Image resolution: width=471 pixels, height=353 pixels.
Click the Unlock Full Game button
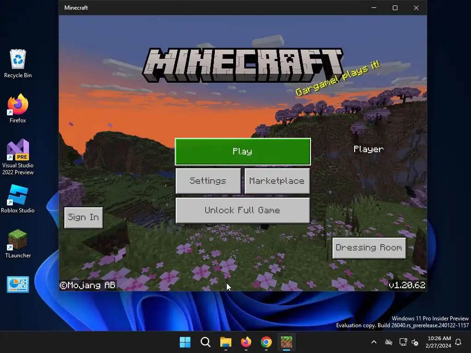point(243,210)
